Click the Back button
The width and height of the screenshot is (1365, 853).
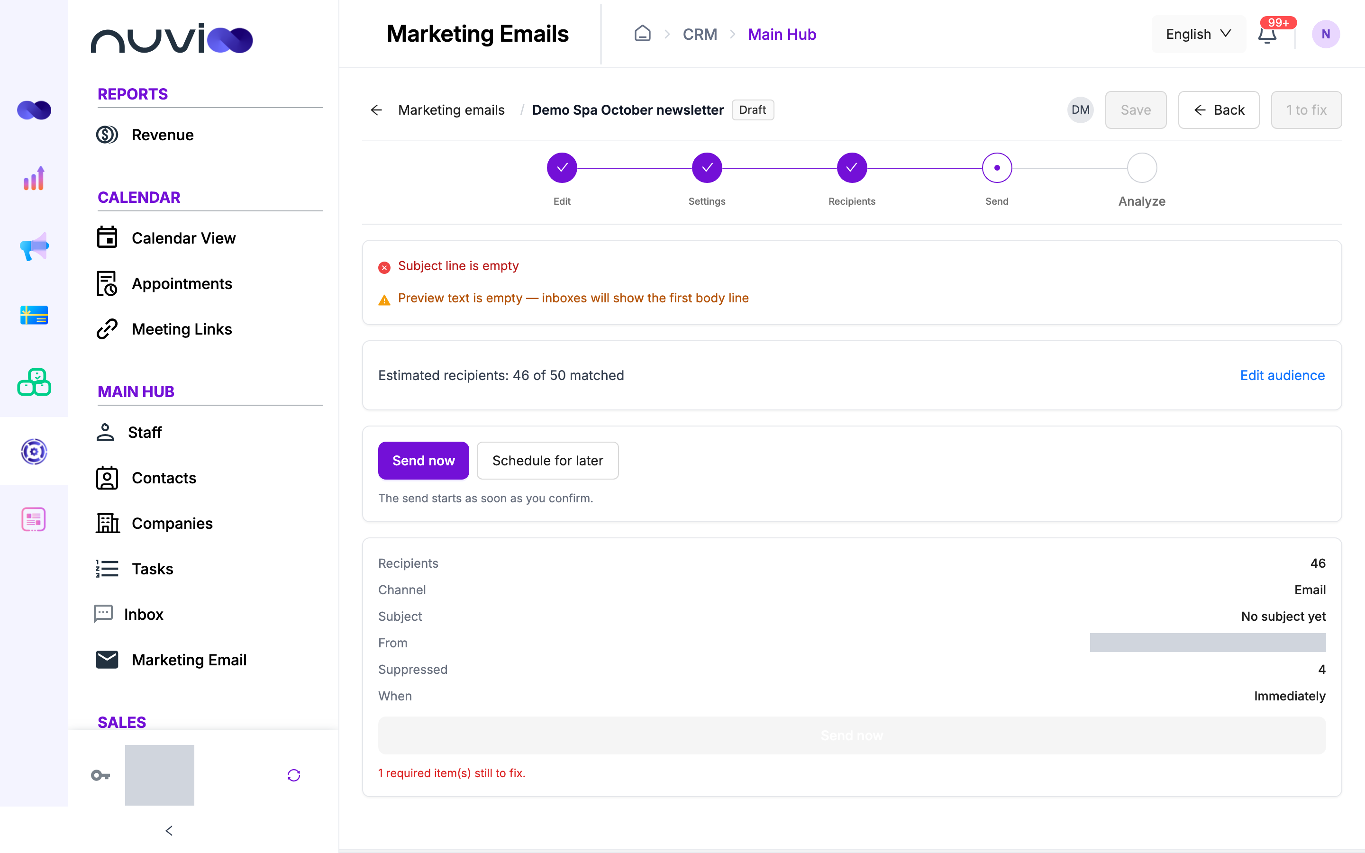pyautogui.click(x=1219, y=110)
